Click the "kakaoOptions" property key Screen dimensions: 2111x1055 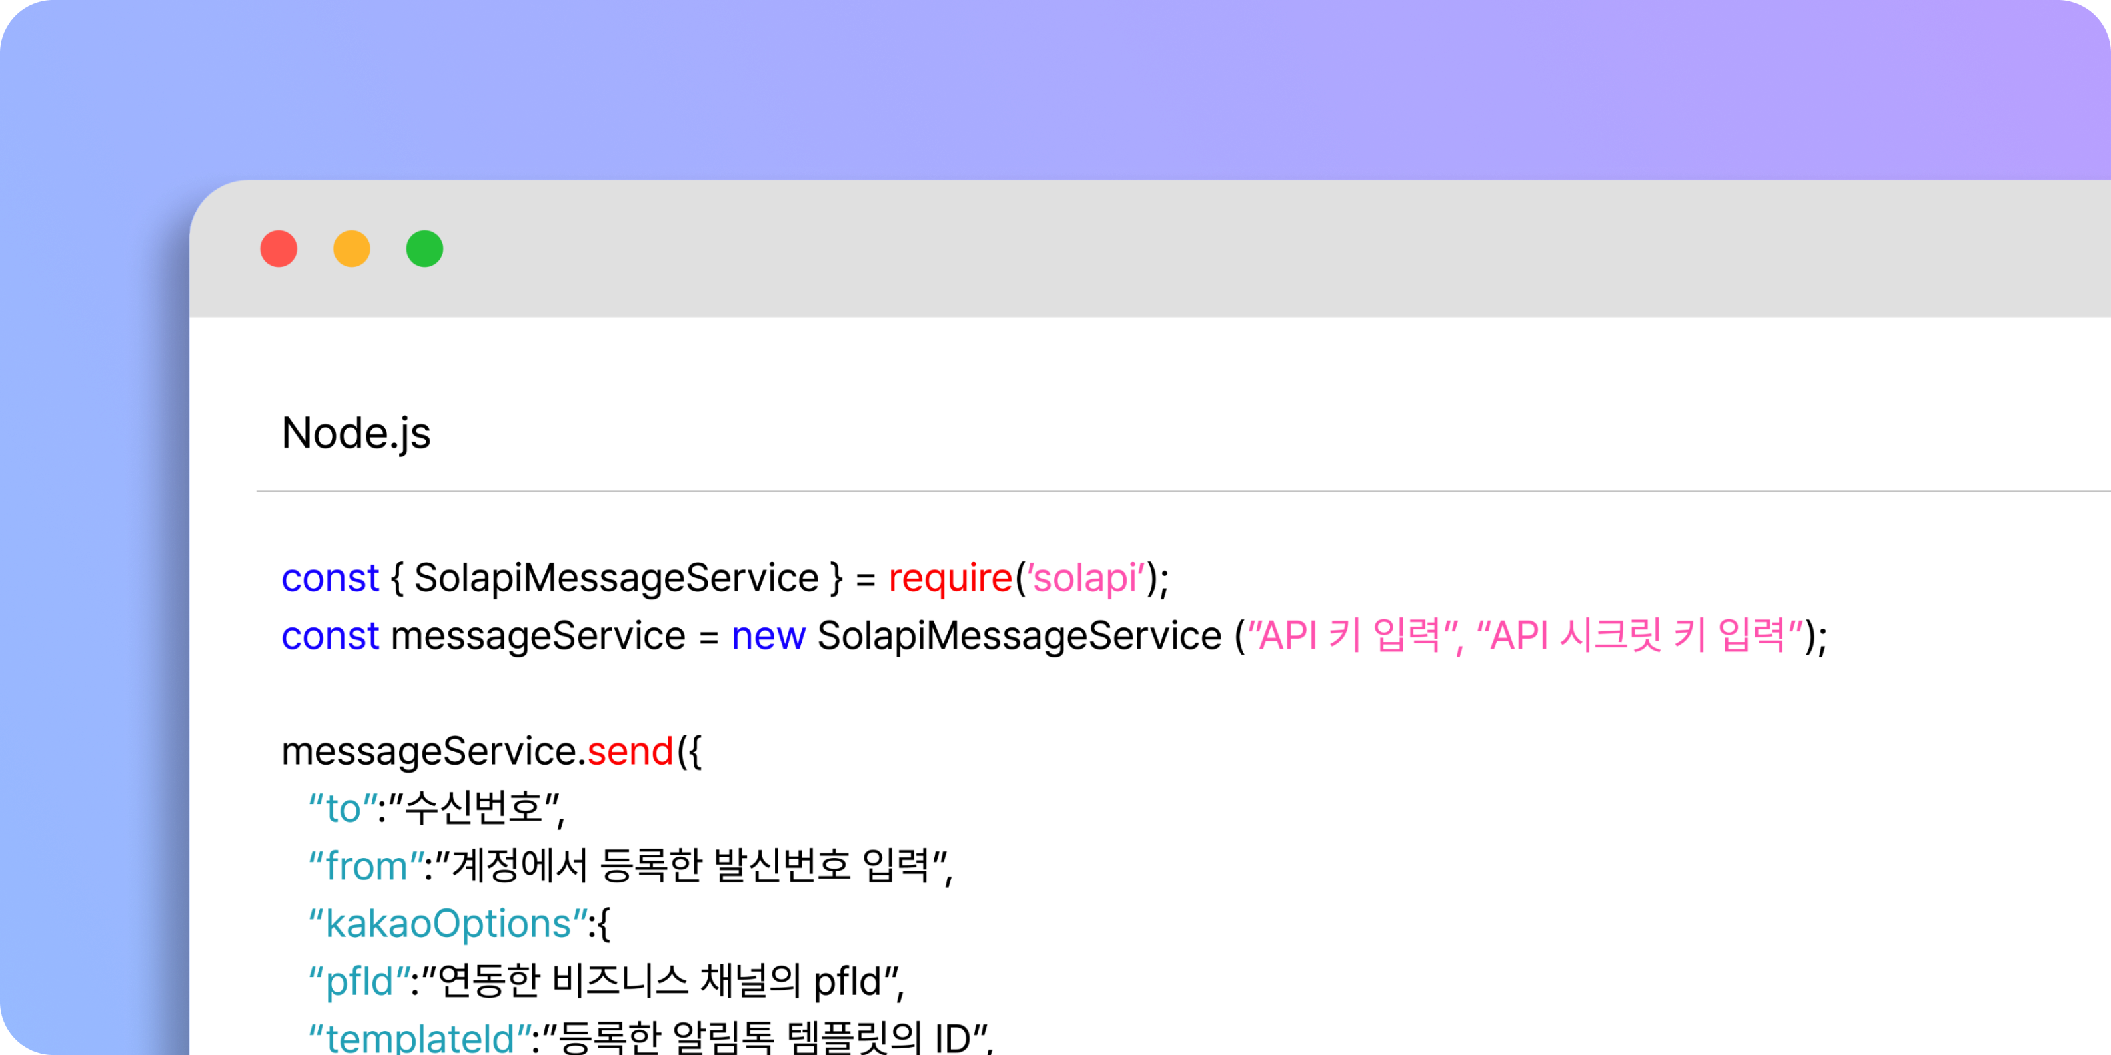(448, 924)
